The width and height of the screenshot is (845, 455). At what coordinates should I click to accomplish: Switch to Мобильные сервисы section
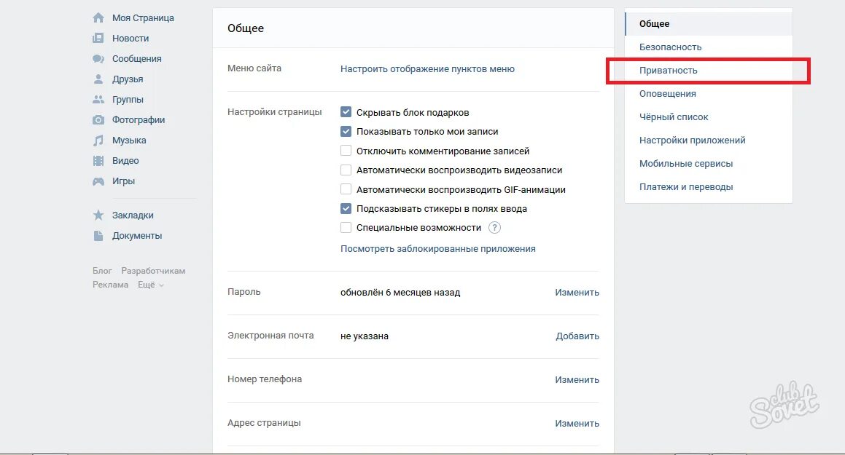[709, 164]
